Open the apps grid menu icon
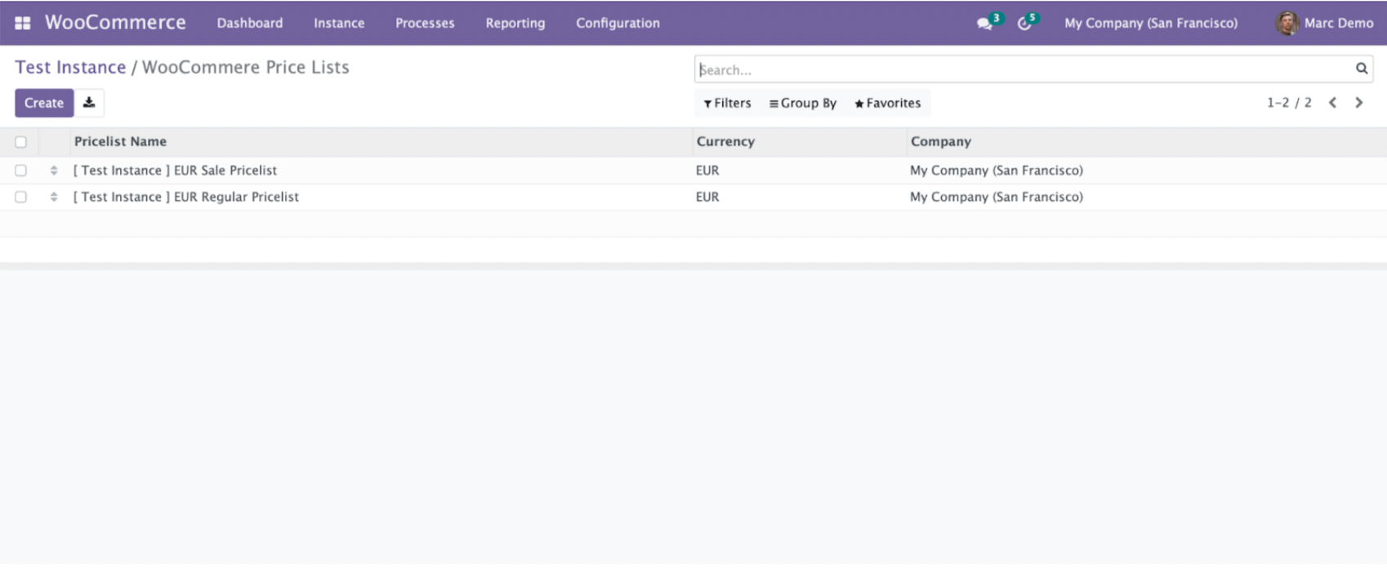This screenshot has width=1387, height=568. point(23,23)
